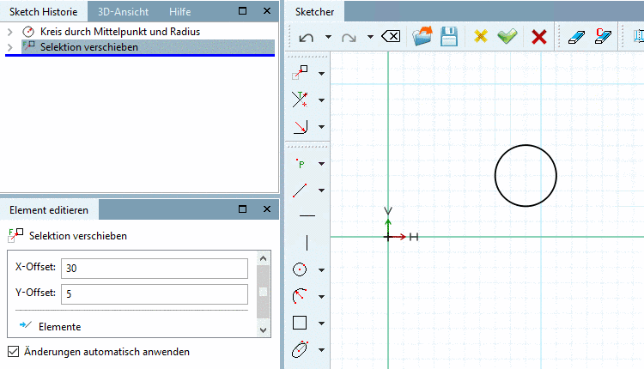Select the rectangle tool icon

(300, 323)
